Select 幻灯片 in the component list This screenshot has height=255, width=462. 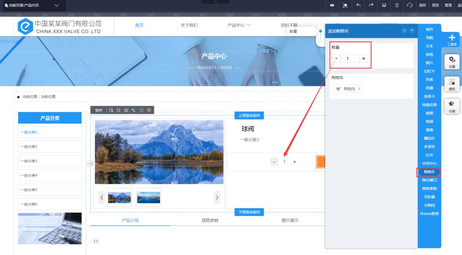(429, 71)
